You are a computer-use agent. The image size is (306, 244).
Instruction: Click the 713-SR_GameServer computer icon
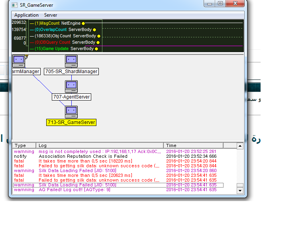pos(71,112)
